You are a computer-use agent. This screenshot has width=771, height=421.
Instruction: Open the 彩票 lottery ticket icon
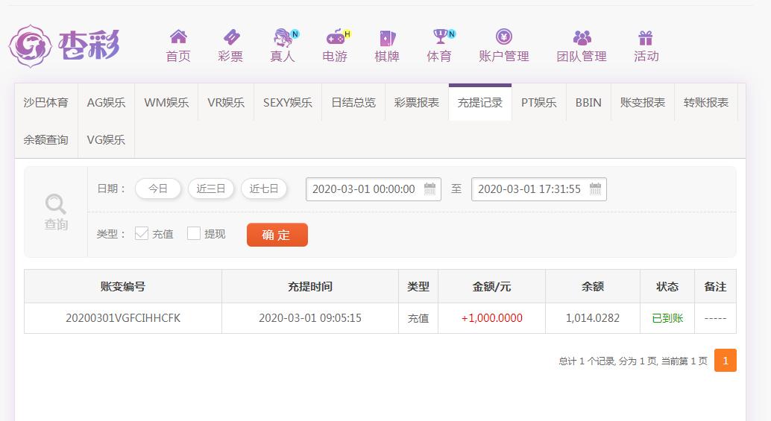point(231,37)
